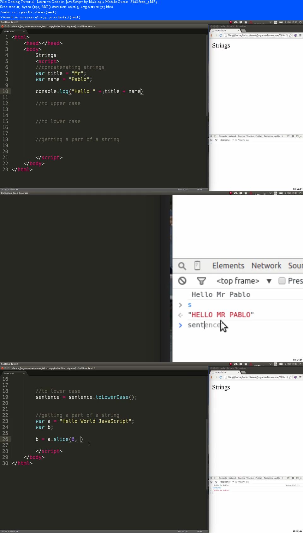Image resolution: width=303 pixels, height=533 pixels.
Task: Click the address bar zoom magnifier in the 12:38 frame
Action: 287,35
